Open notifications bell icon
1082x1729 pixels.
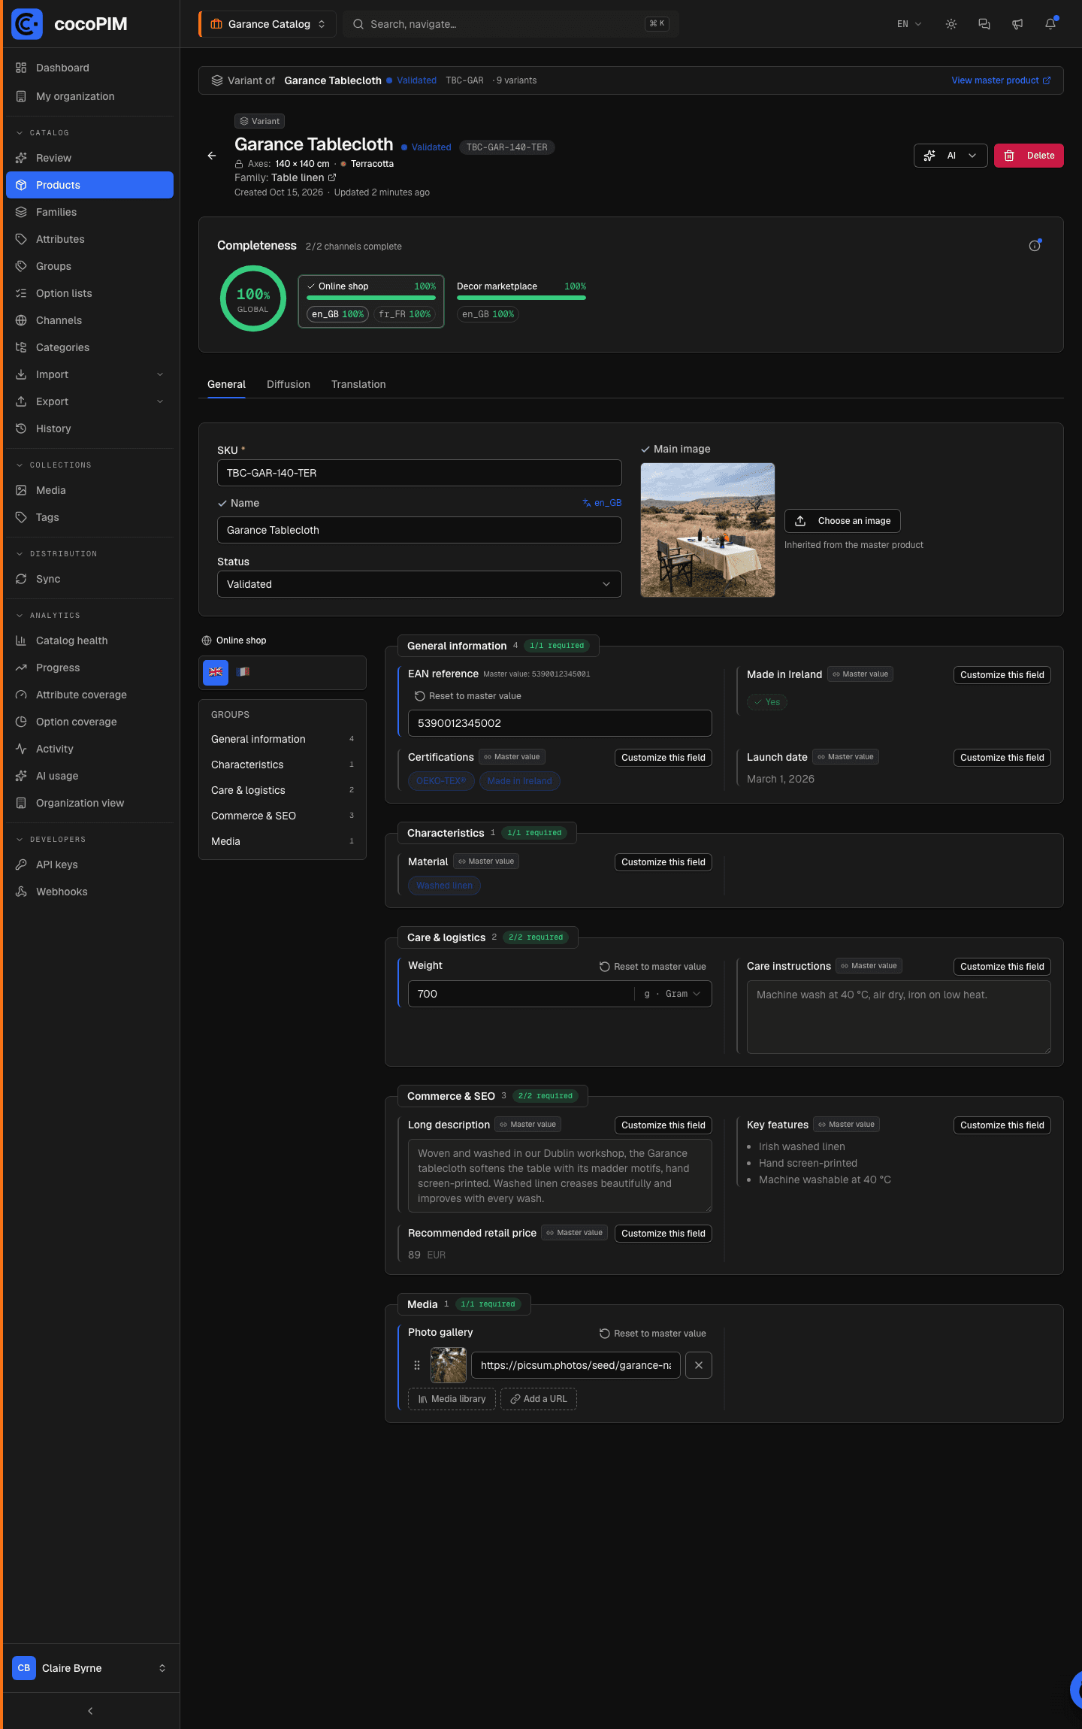(1050, 24)
